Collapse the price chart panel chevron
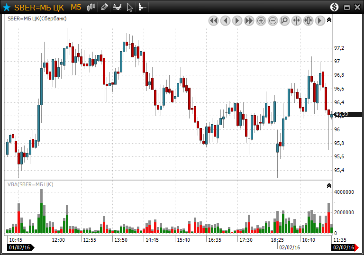 click(329, 20)
